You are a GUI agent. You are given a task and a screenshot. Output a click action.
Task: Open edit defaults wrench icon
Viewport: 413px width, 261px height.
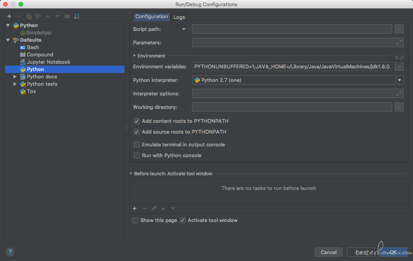pyautogui.click(x=38, y=16)
